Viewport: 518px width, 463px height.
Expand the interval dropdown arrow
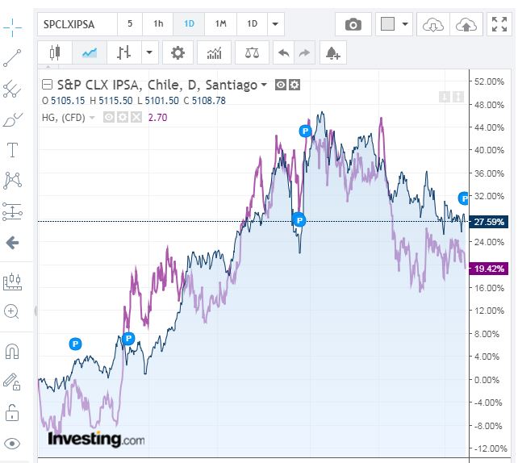275,24
